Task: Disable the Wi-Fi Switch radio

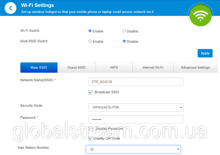Action: pyautogui.click(x=124, y=31)
